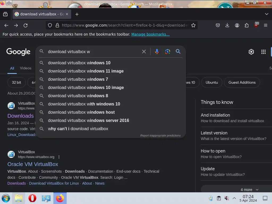
Task: Click the red extension badge showing 11
Action: click(x=256, y=24)
